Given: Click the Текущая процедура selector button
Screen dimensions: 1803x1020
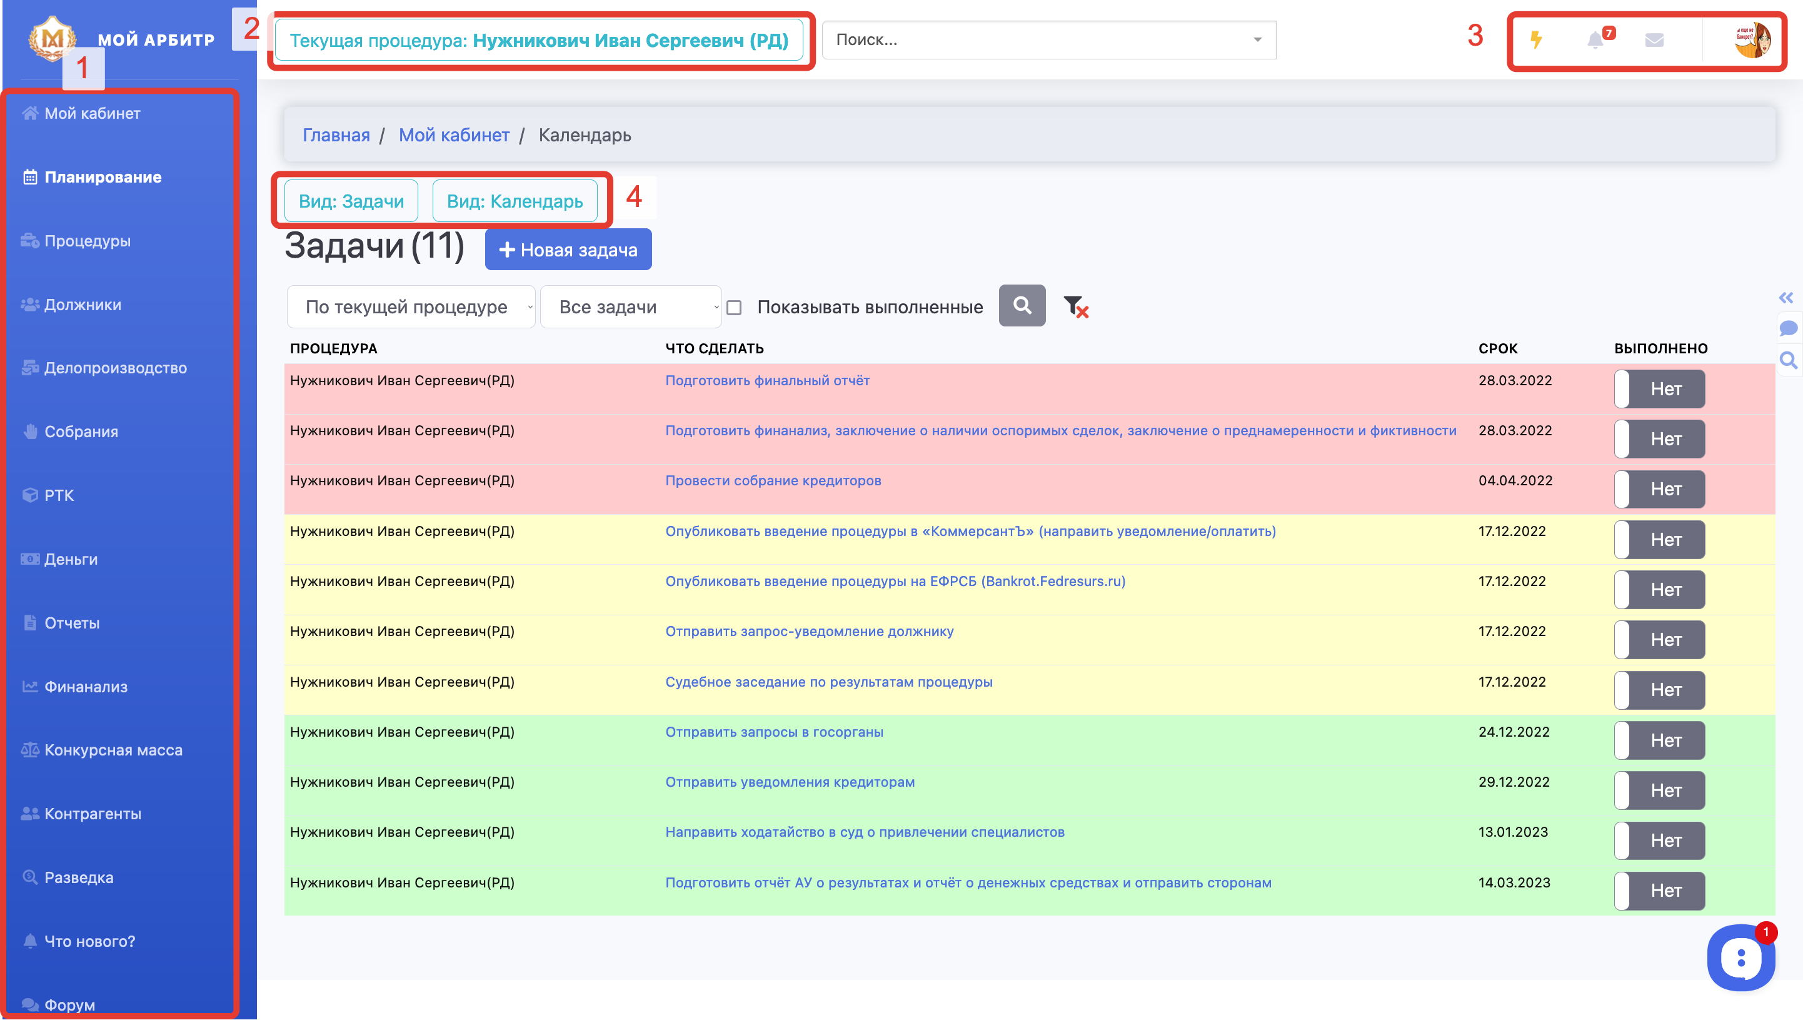Looking at the screenshot, I should (x=538, y=41).
